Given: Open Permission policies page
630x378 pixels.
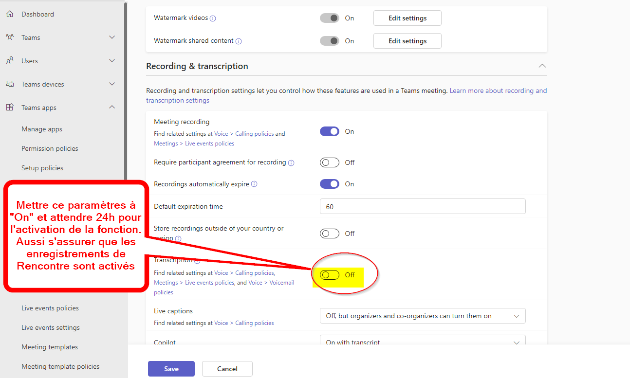Looking at the screenshot, I should [50, 148].
